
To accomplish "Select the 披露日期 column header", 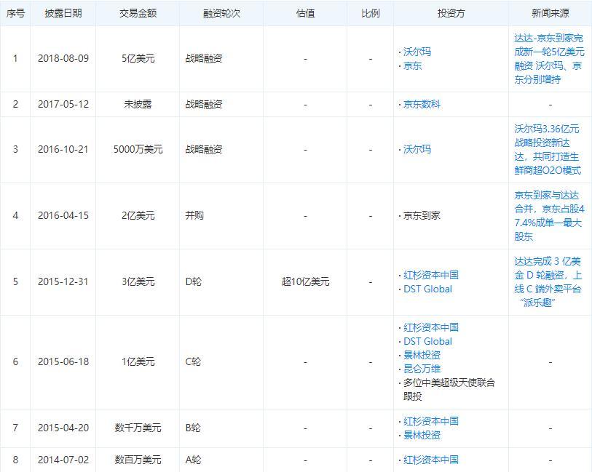I will (63, 13).
